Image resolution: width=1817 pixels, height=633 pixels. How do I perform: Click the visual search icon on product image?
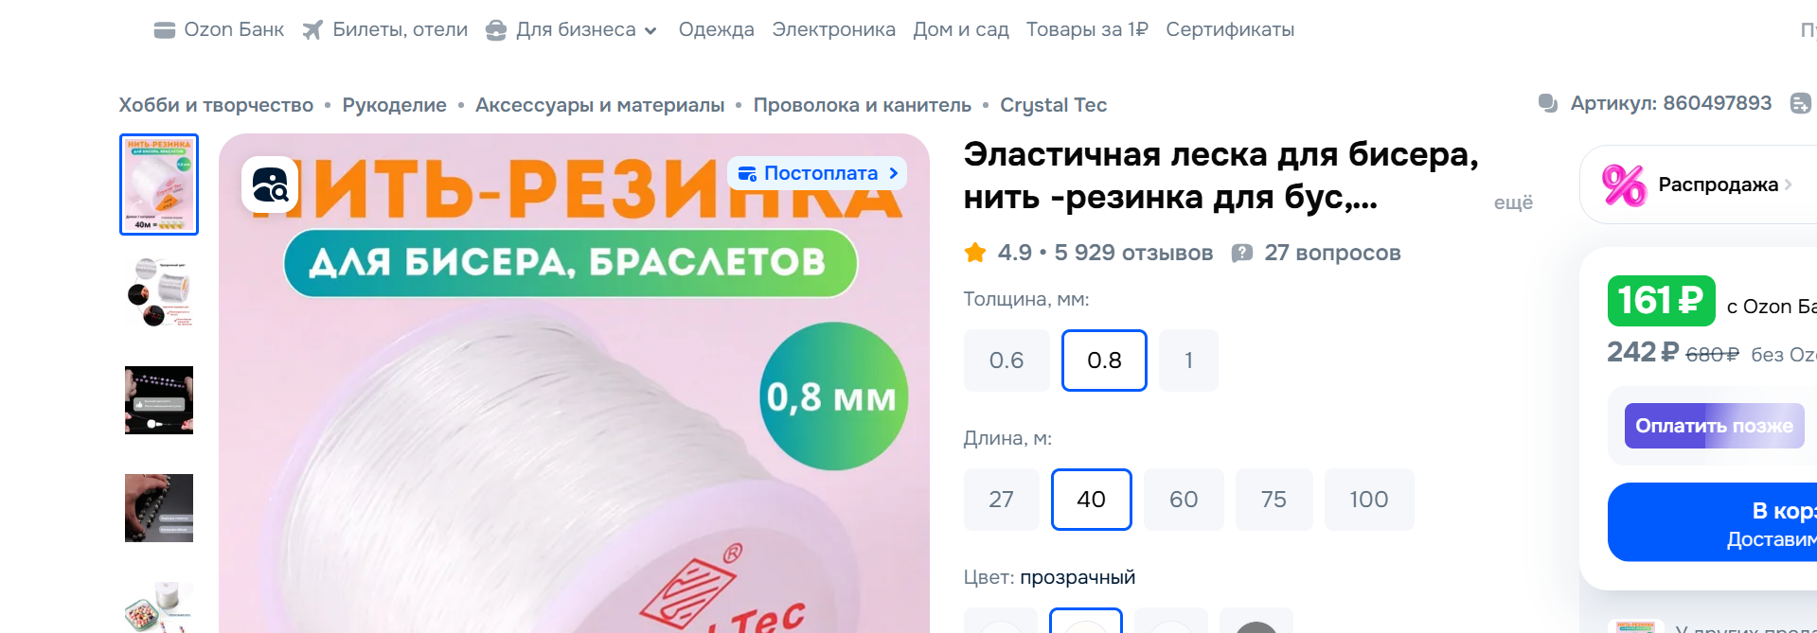[x=270, y=185]
